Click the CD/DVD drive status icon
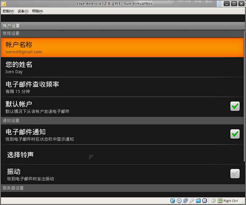The height and width of the screenshot is (205, 246). tap(179, 201)
